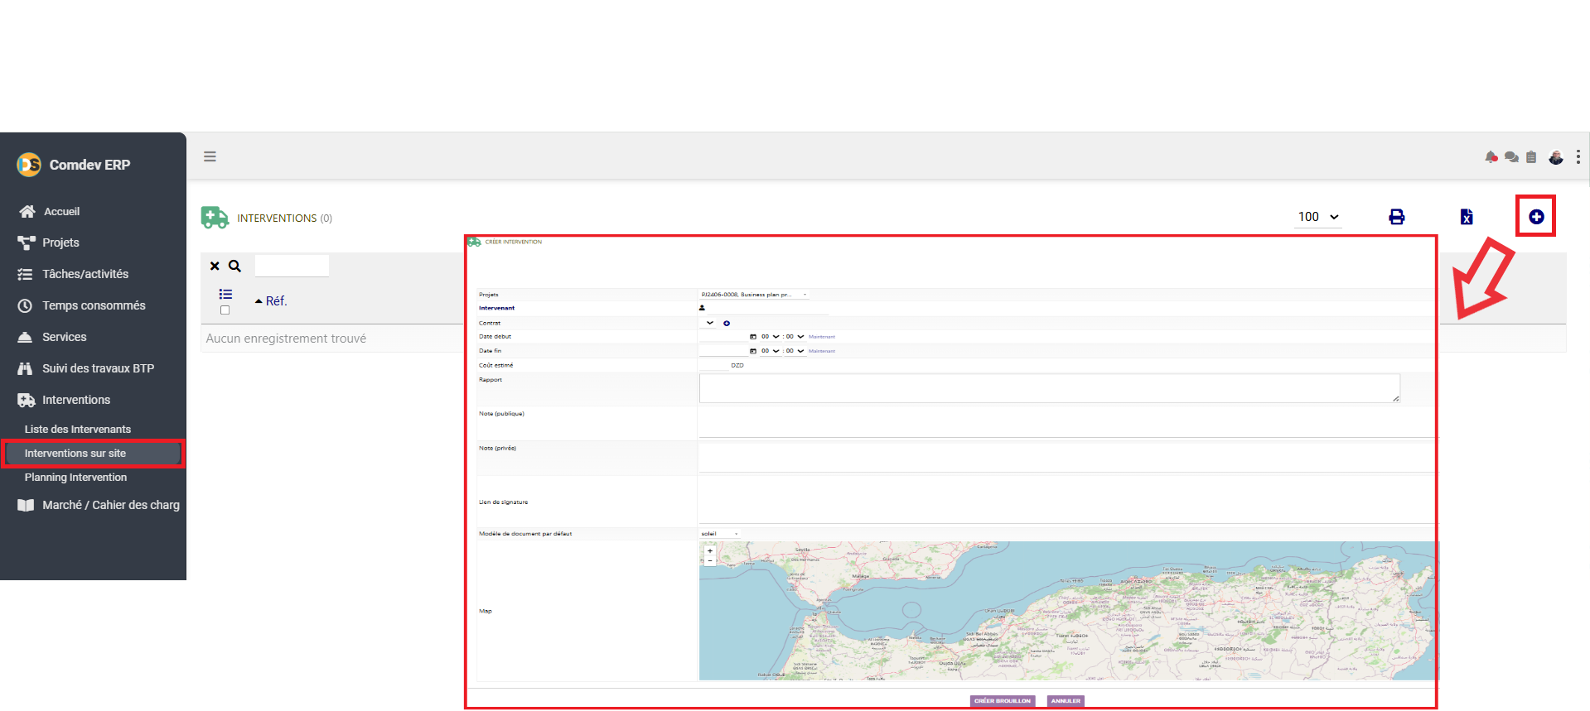Open Liste des Intervenants submenu

pos(78,429)
